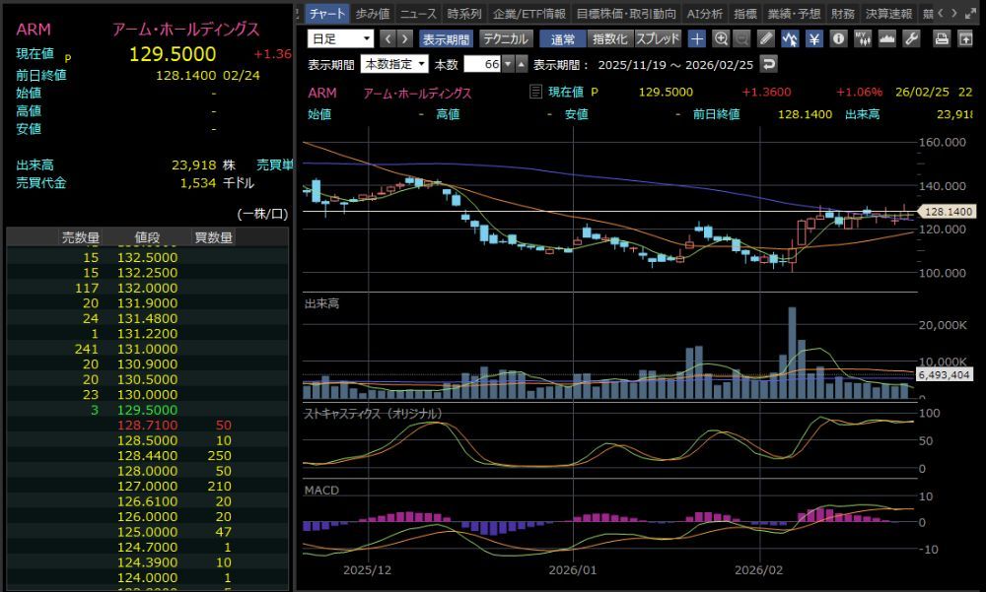
Task: Click the red 128.7100 bid price
Action: (x=147, y=426)
